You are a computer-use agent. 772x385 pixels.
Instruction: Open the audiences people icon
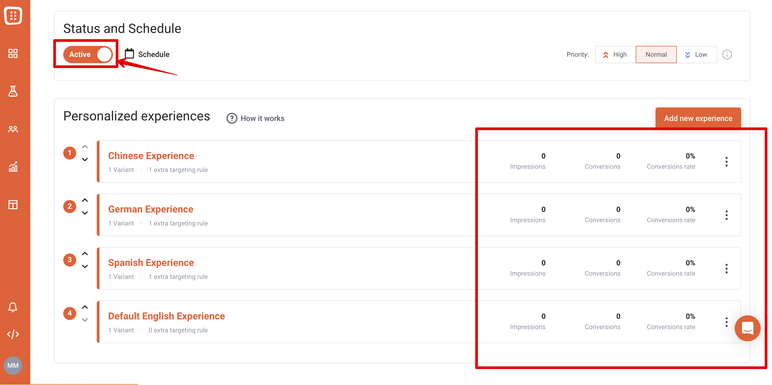(x=13, y=129)
